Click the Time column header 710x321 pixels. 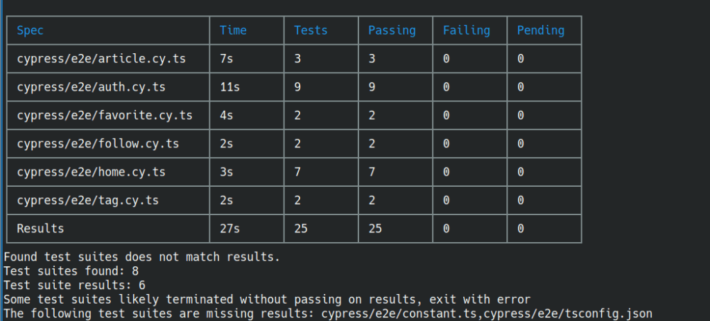233,30
